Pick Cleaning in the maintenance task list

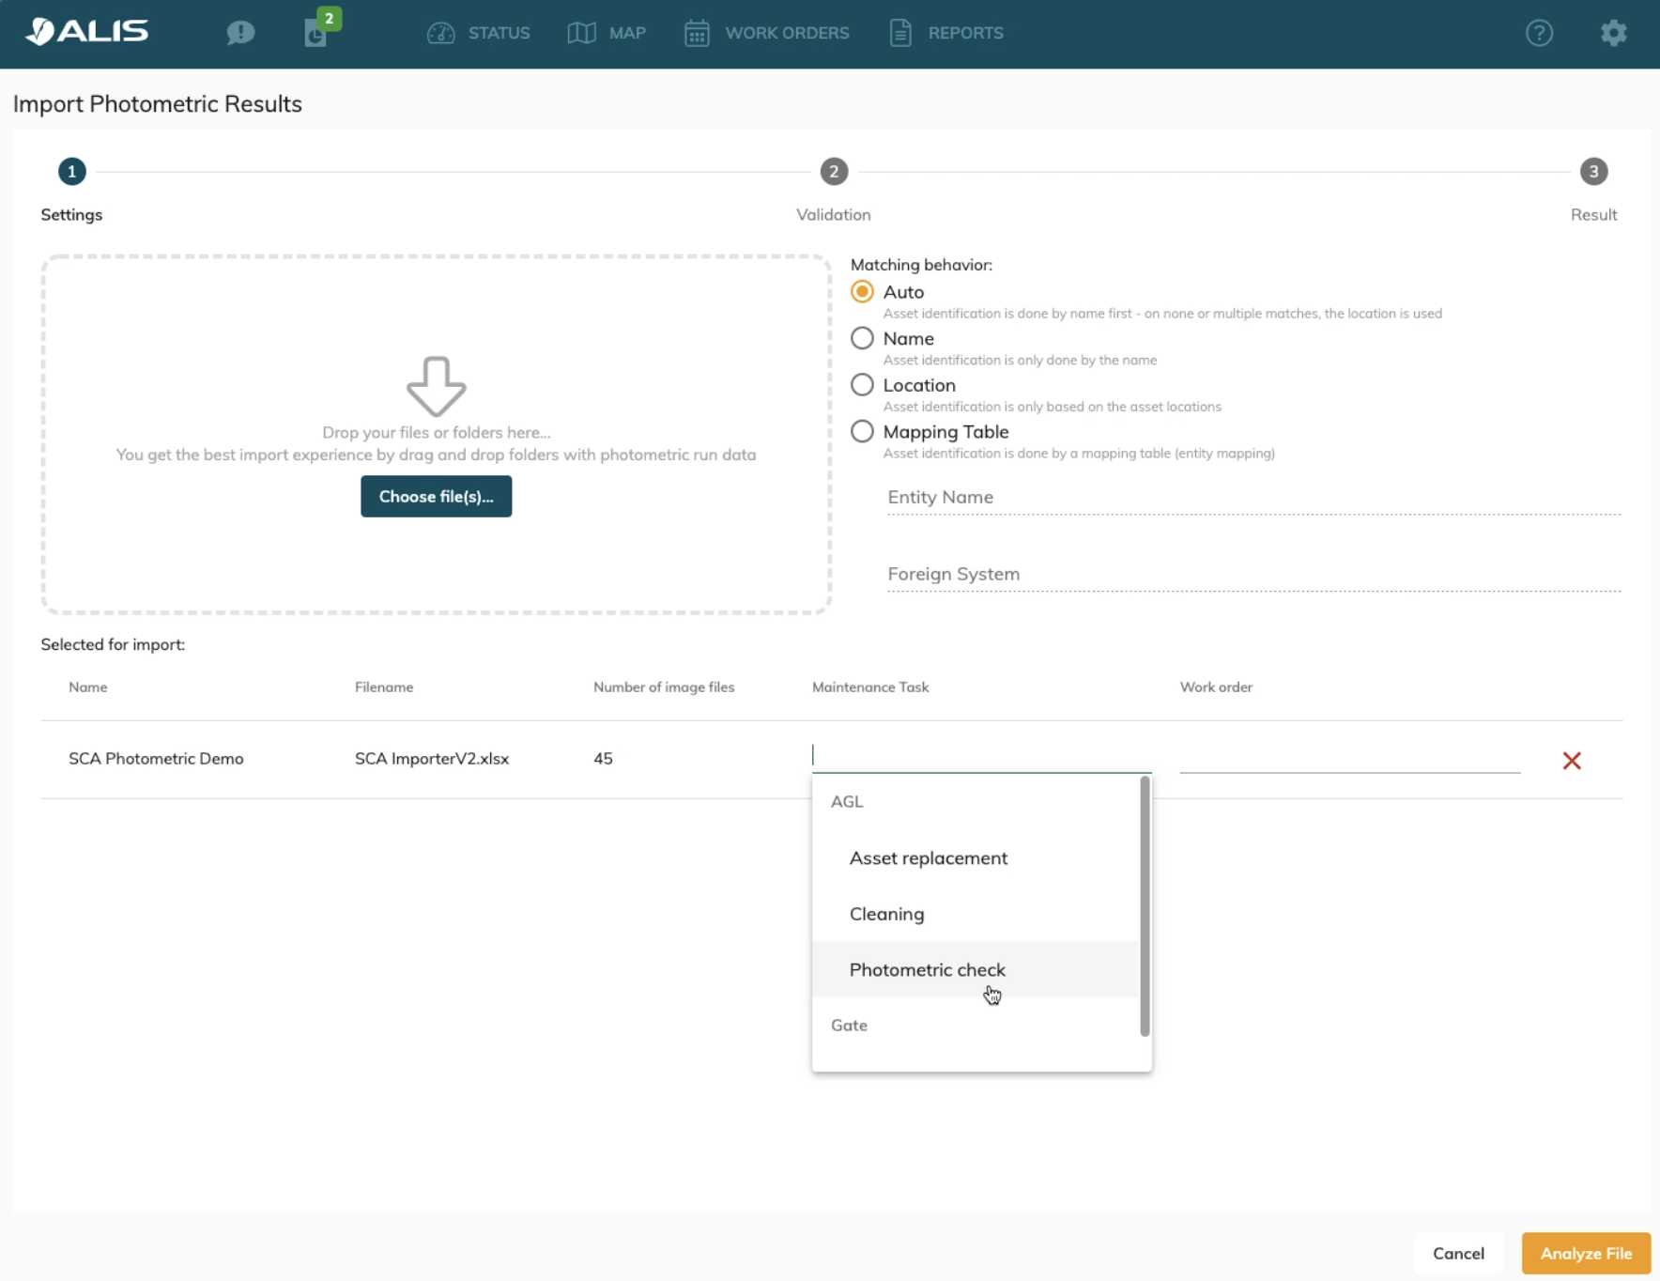886,914
